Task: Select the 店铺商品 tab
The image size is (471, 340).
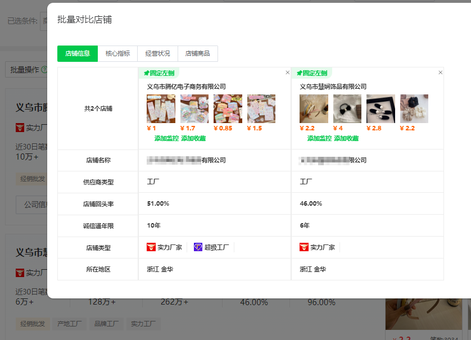Action: [x=198, y=53]
